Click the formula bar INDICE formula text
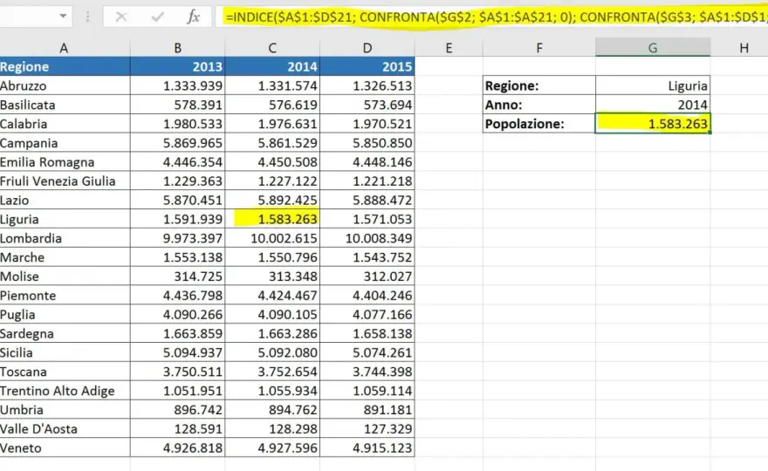 pos(496,17)
